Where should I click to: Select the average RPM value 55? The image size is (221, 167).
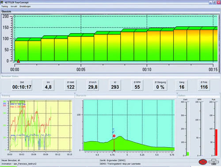point(137,87)
